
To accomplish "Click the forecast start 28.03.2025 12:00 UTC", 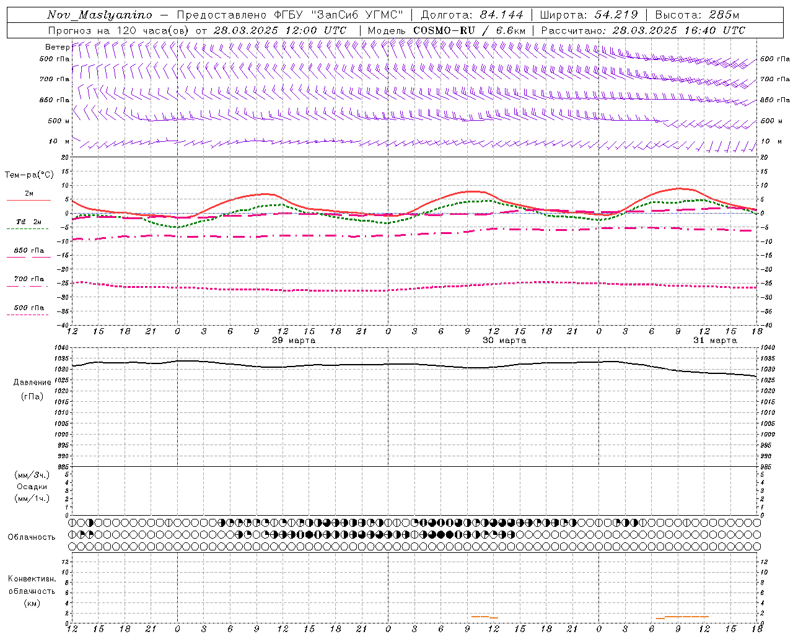I will click(x=280, y=30).
